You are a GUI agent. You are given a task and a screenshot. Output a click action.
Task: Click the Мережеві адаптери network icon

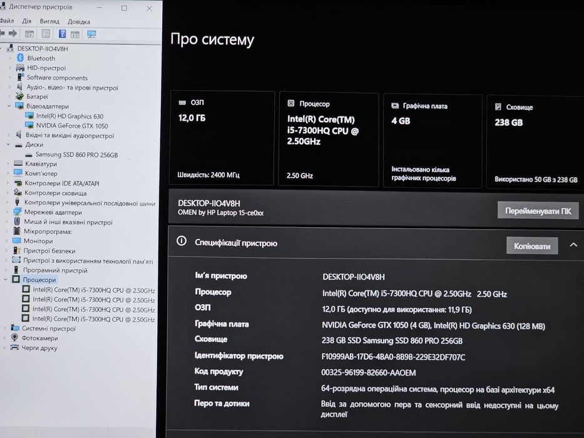point(18,211)
